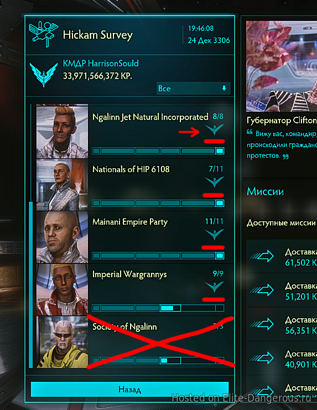Click the Назад back button
Image resolution: width=317 pixels, height=410 pixels.
coord(129,390)
